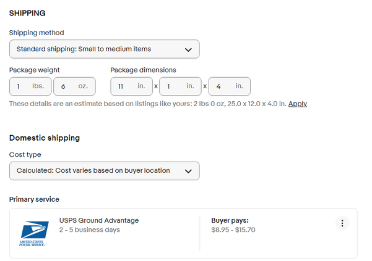The image size is (372, 261).
Task: Click the package weight pounds field
Action: coord(30,86)
